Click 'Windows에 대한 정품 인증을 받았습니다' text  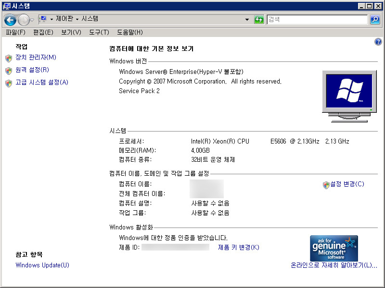173,238
